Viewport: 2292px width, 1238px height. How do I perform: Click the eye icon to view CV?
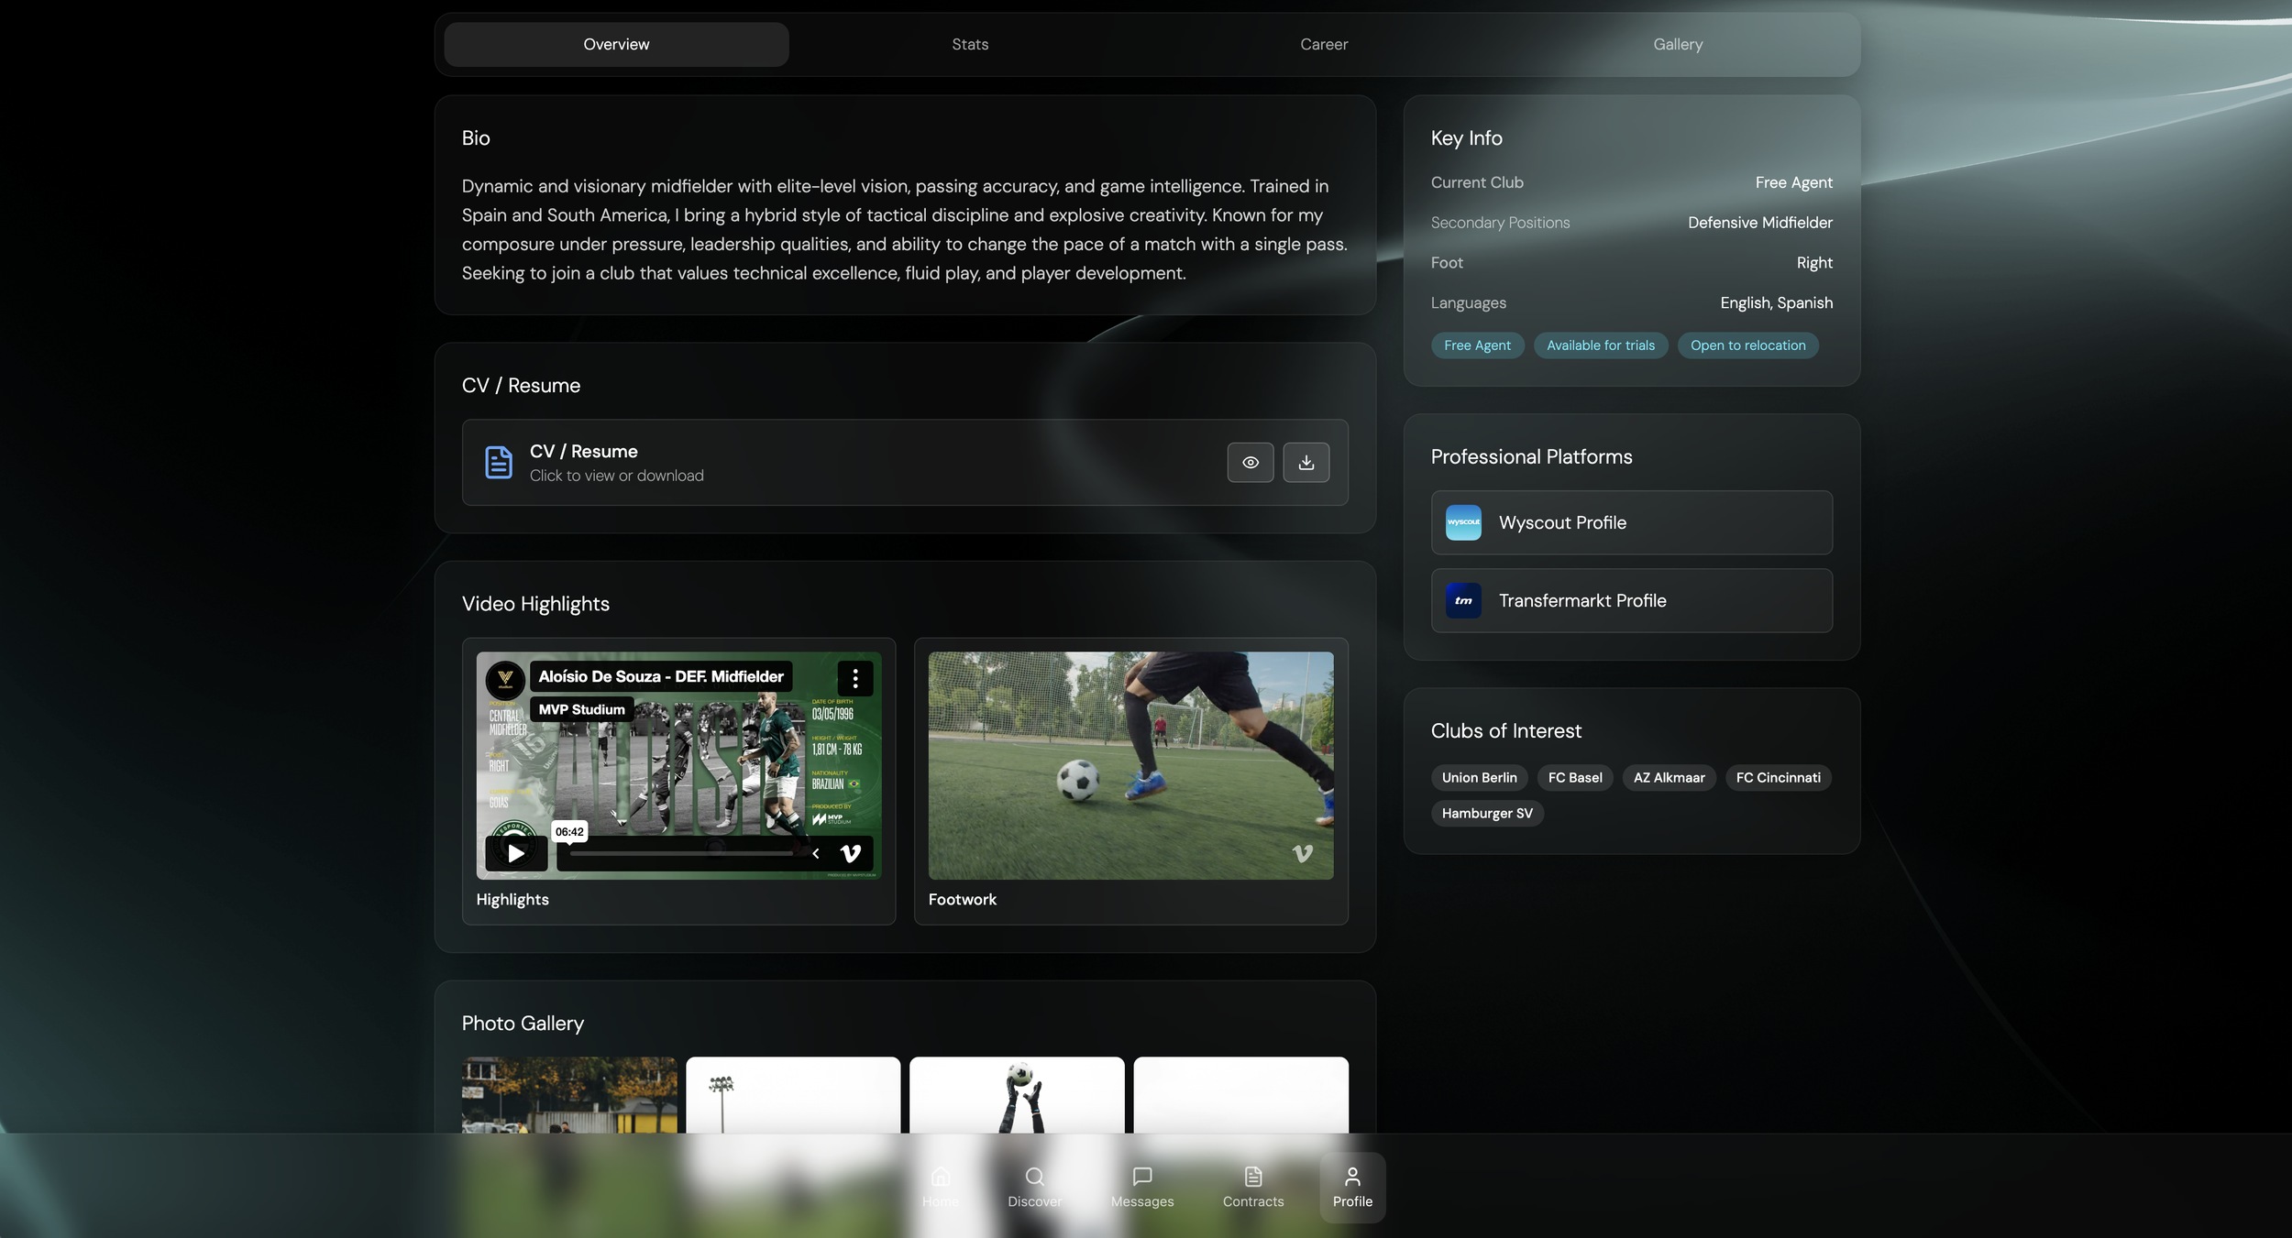tap(1251, 463)
